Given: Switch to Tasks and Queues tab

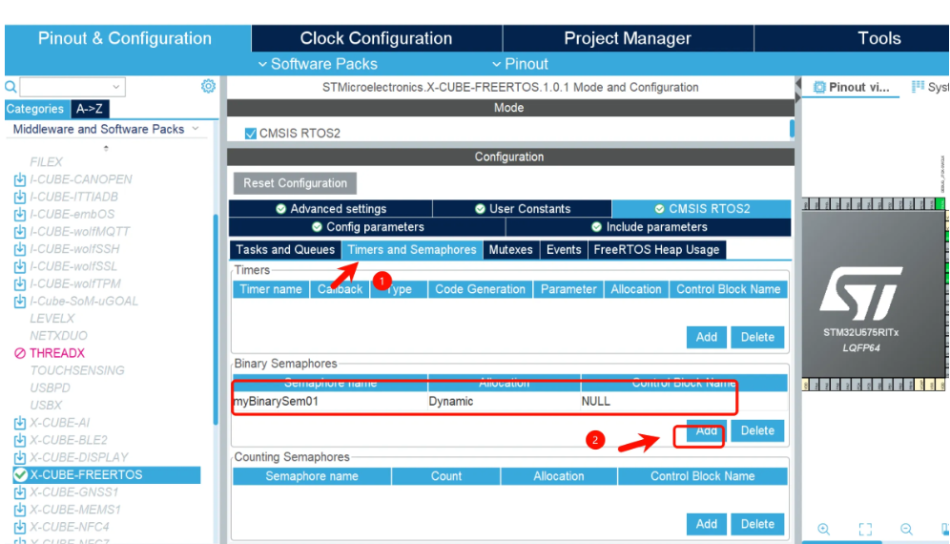Looking at the screenshot, I should (285, 250).
